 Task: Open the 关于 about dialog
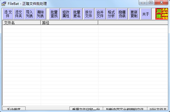pos(146,14)
